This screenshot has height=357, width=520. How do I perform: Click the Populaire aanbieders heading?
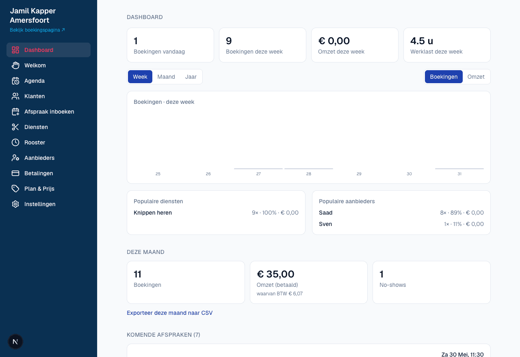point(347,201)
